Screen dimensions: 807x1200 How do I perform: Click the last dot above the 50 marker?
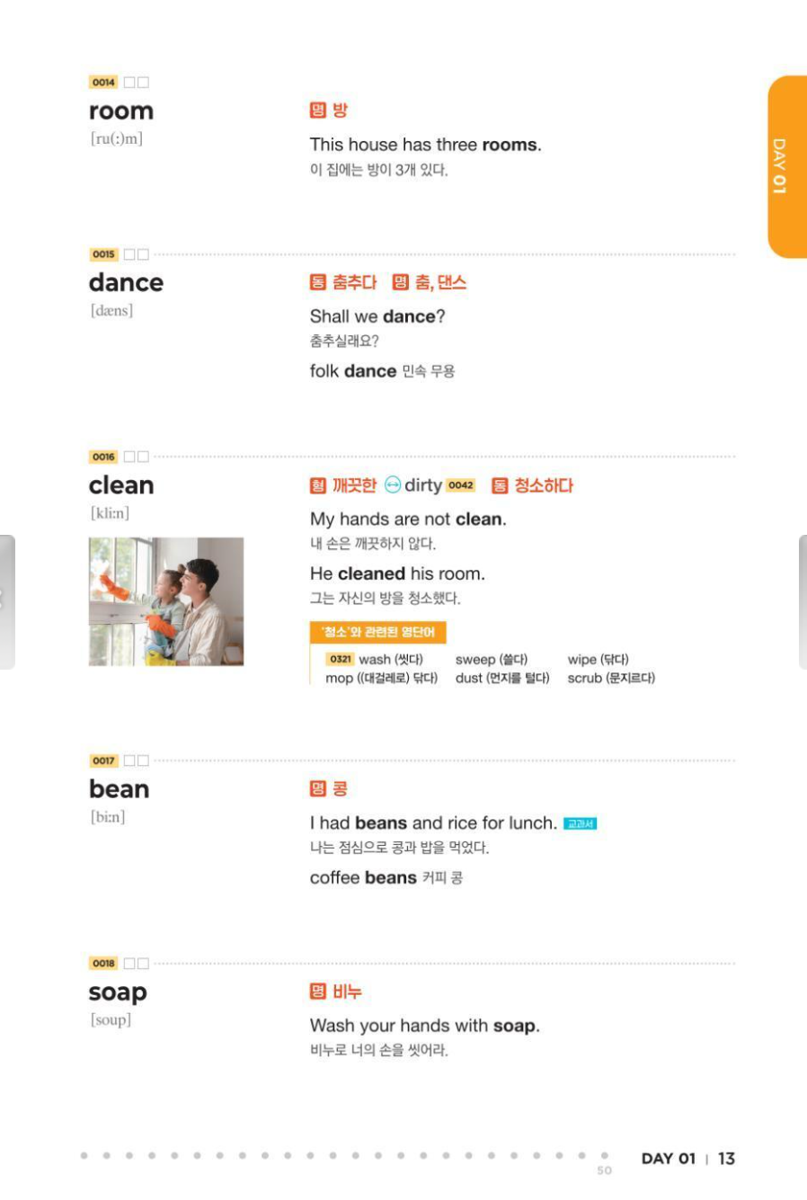(x=604, y=1156)
